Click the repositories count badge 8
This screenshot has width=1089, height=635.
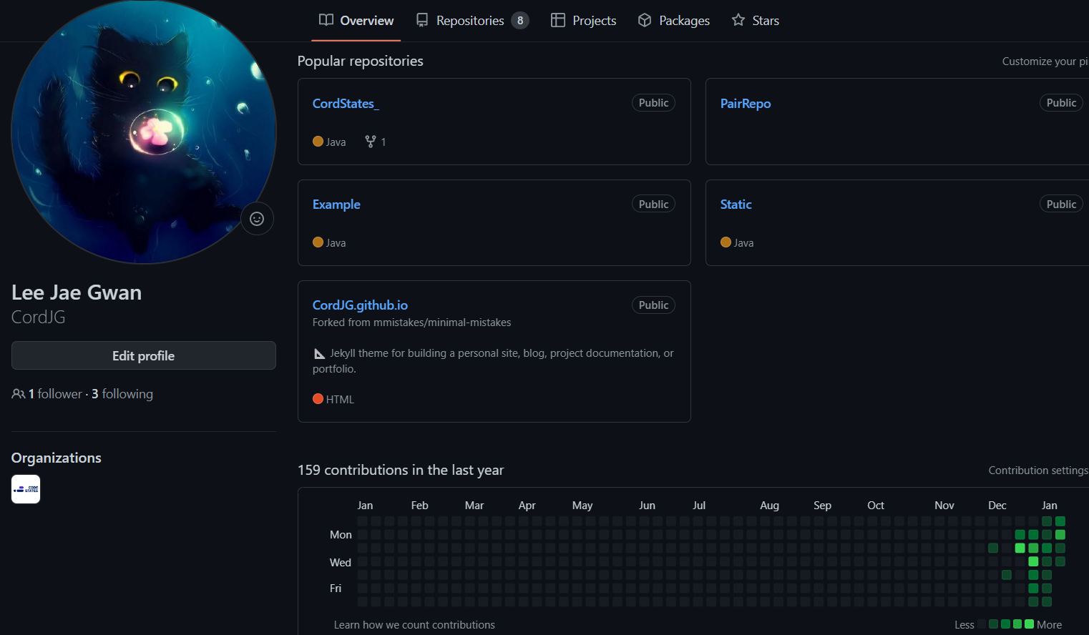[520, 21]
